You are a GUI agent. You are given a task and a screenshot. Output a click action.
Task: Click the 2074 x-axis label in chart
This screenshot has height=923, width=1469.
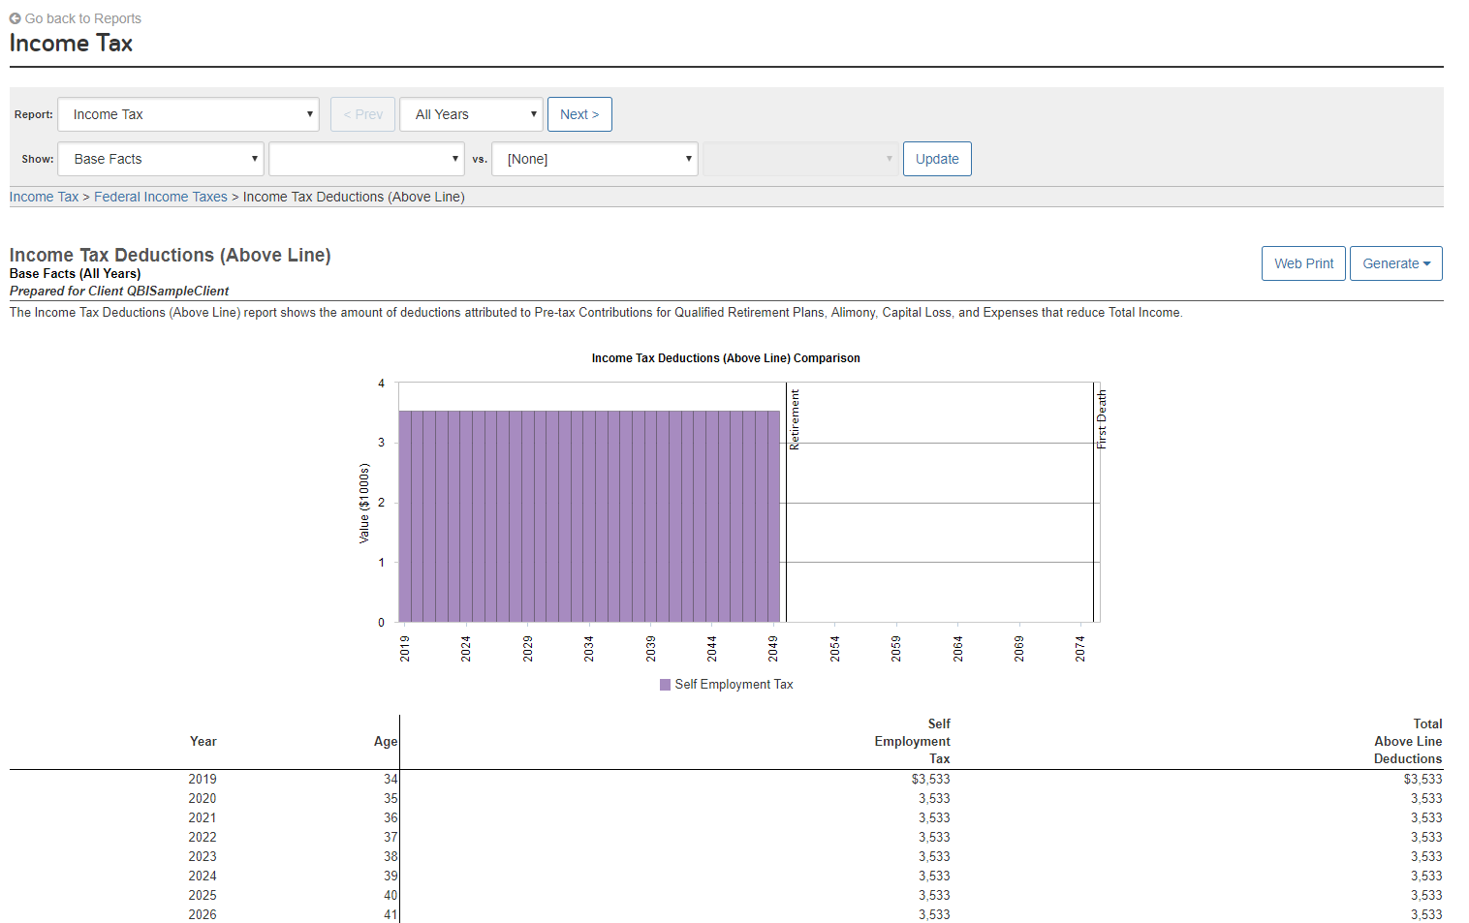1080,648
